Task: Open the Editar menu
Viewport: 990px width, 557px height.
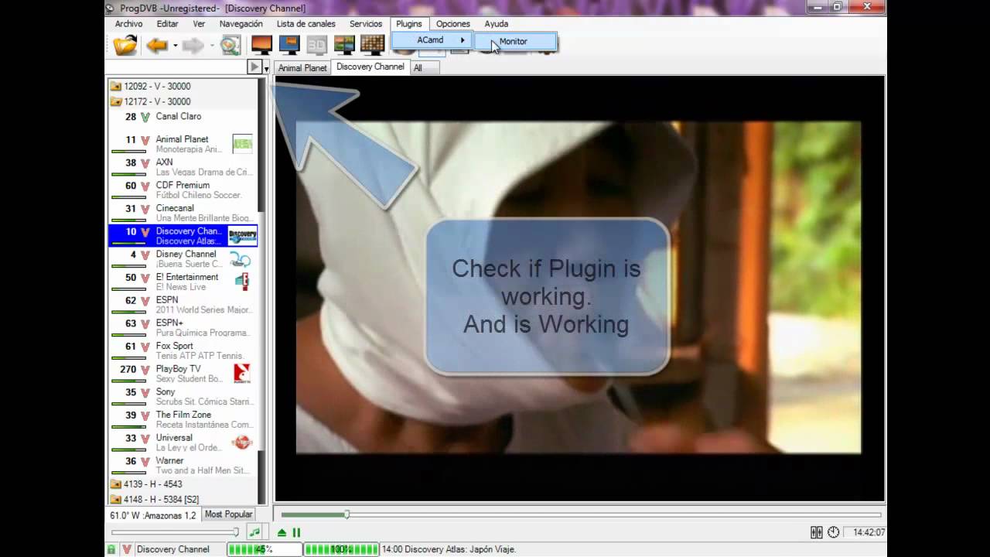Action: pyautogui.click(x=167, y=24)
